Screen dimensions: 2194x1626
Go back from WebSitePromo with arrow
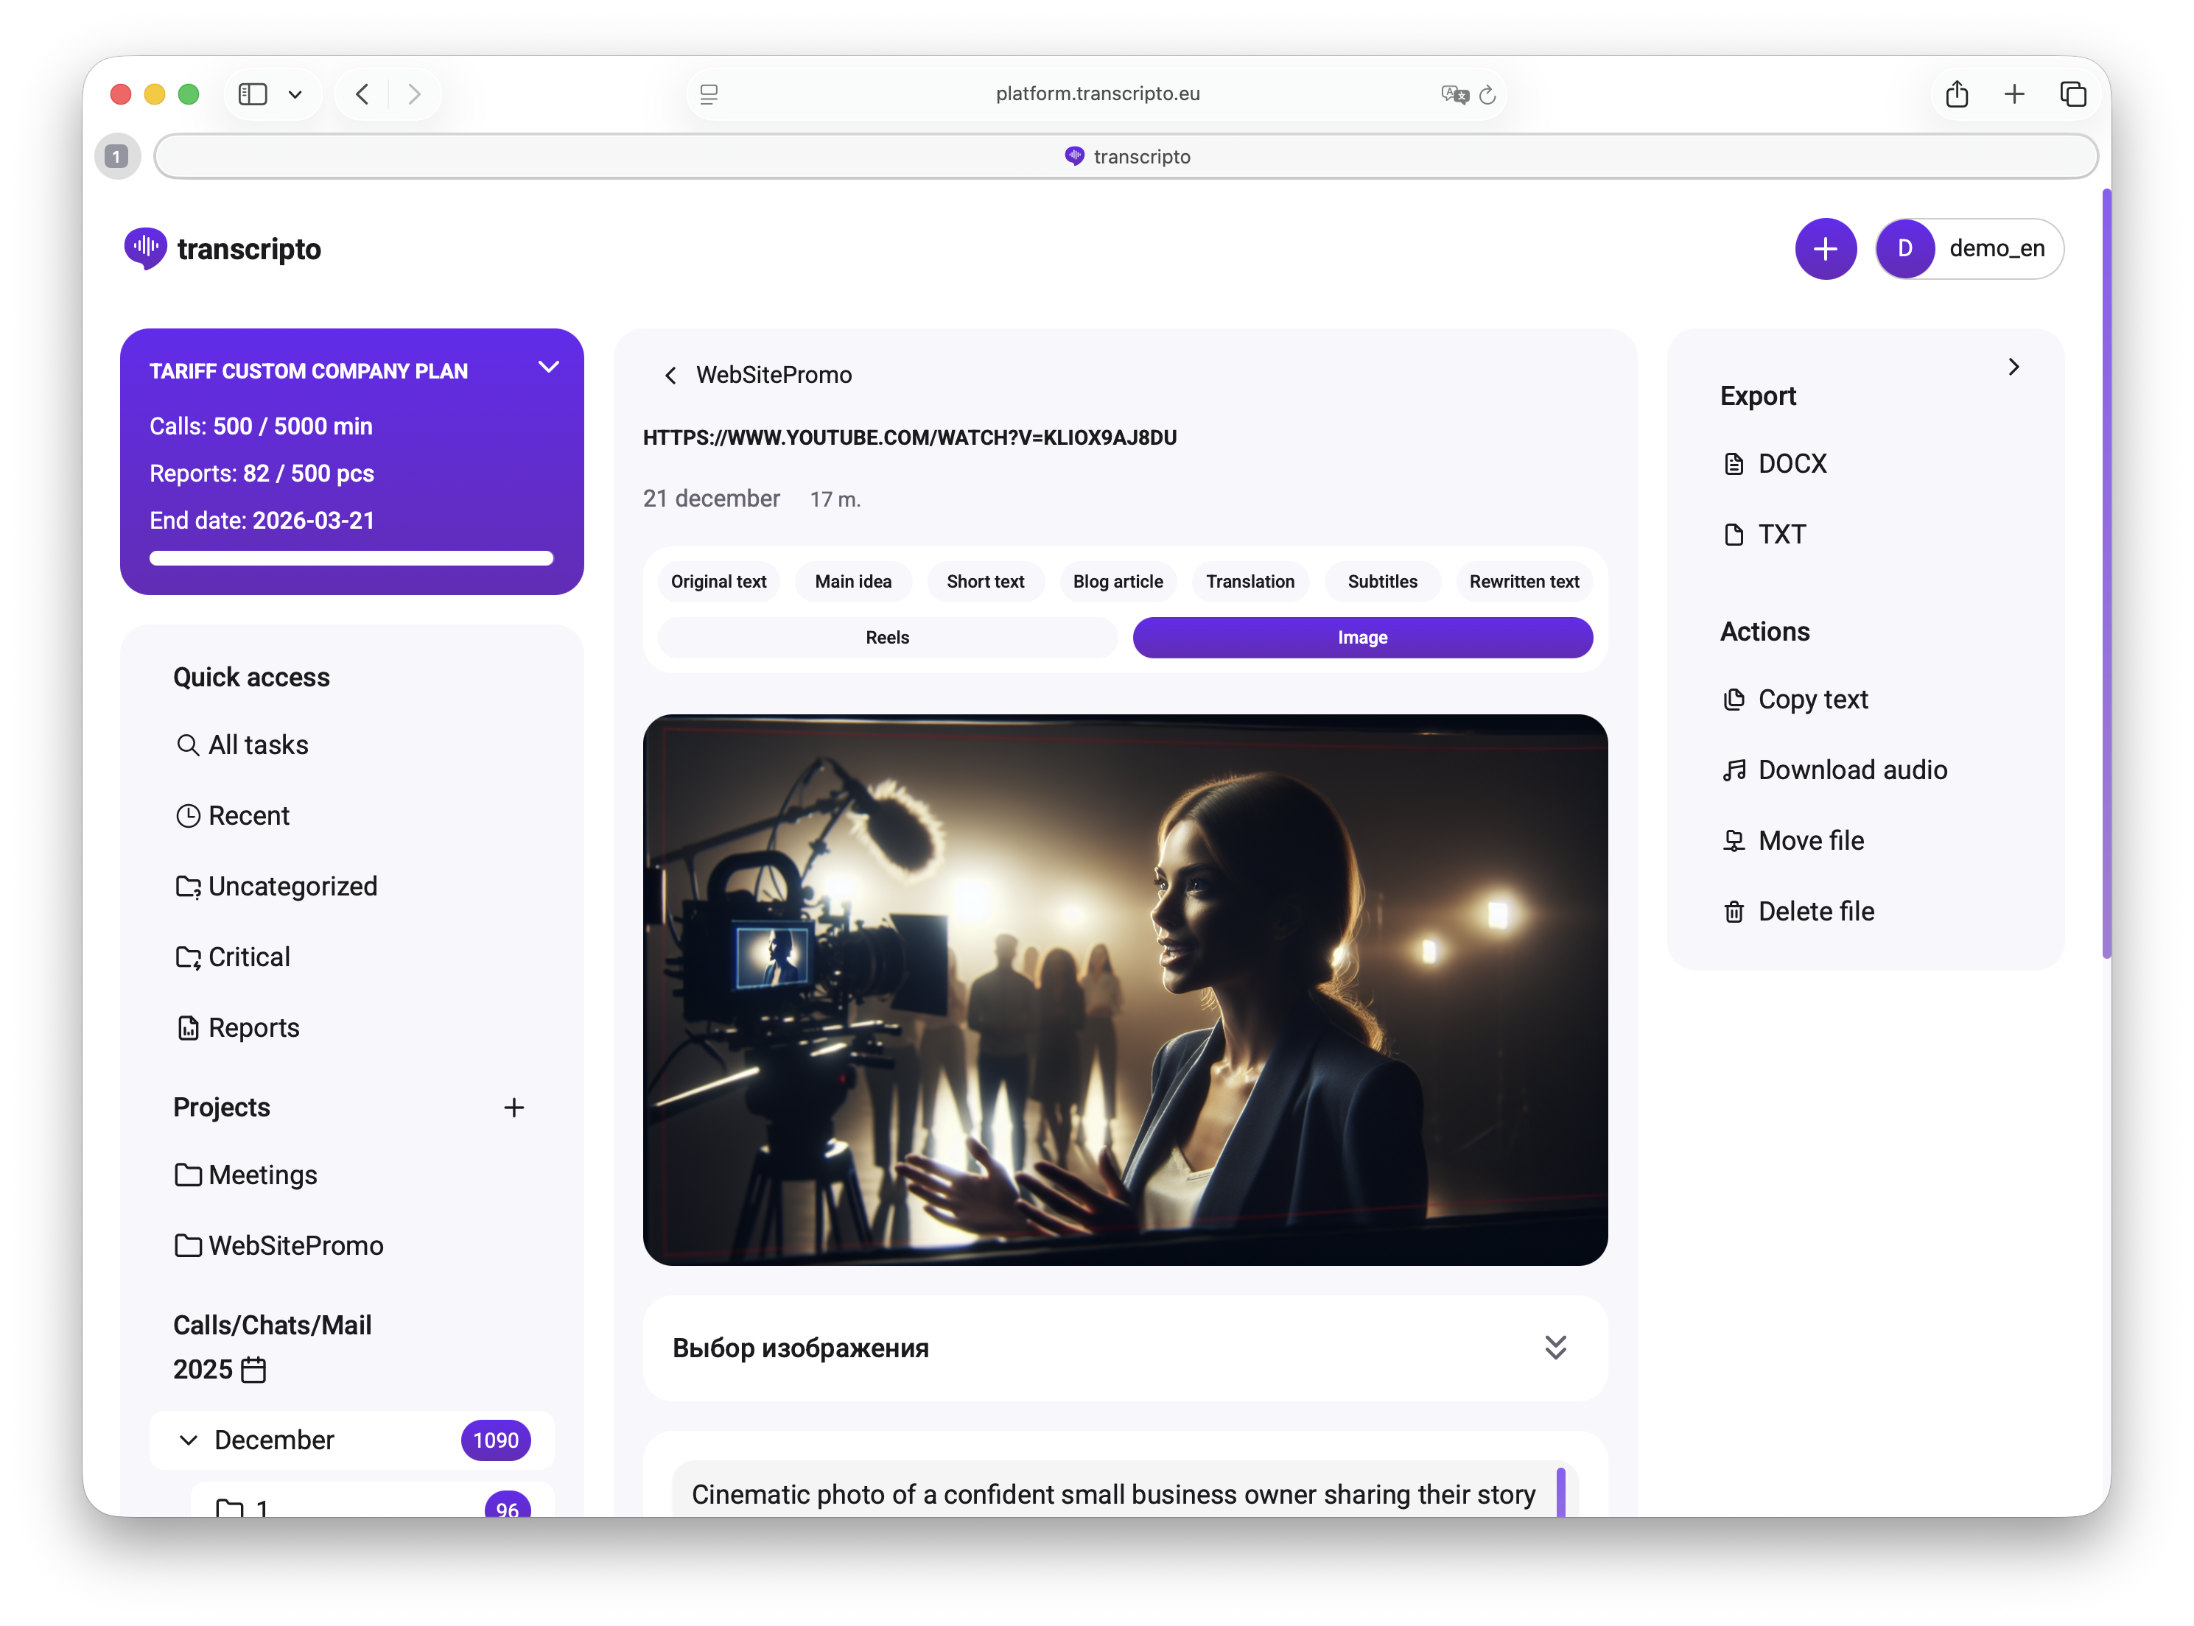(x=670, y=375)
